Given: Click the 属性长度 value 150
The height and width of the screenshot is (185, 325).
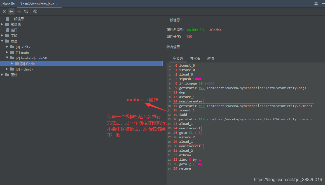Looking at the screenshot, I should point(189,36).
